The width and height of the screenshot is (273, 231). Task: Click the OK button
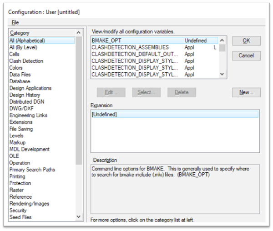pos(246,41)
